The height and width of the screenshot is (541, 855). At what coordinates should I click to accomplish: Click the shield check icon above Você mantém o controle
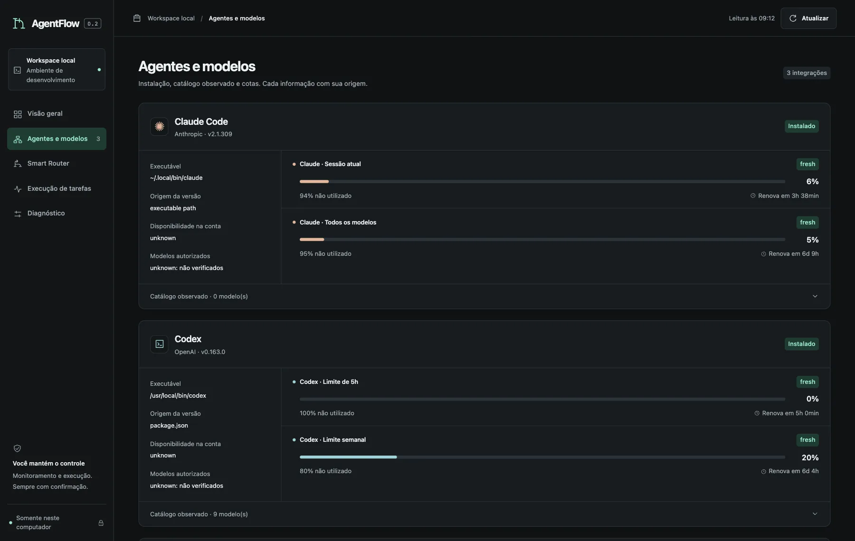[x=17, y=448]
